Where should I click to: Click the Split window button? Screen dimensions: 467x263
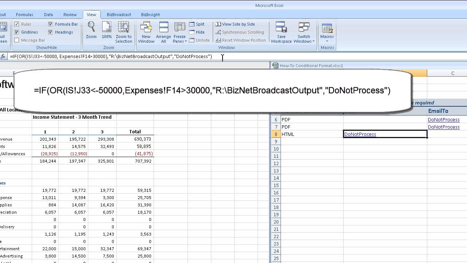coord(197,24)
